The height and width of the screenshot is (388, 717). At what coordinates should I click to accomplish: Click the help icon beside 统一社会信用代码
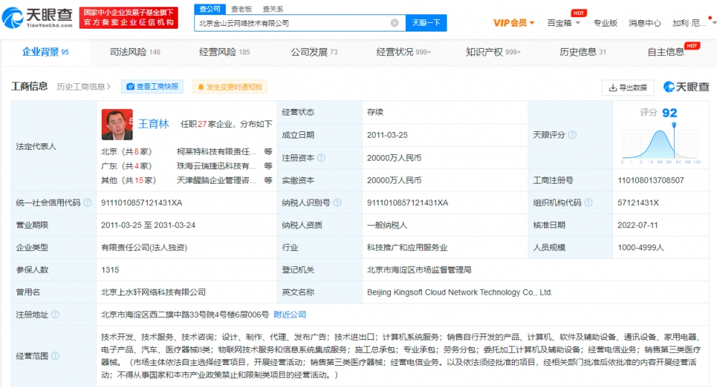click(87, 203)
